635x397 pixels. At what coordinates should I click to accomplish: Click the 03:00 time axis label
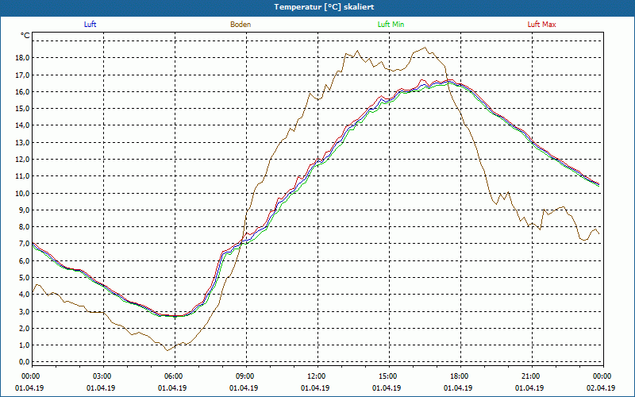tap(102, 376)
